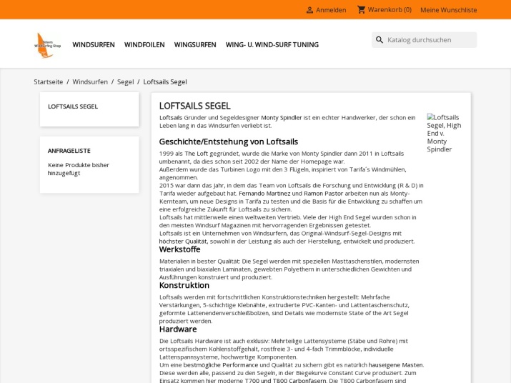Go to Startseite in the breadcrumb

tap(49, 82)
